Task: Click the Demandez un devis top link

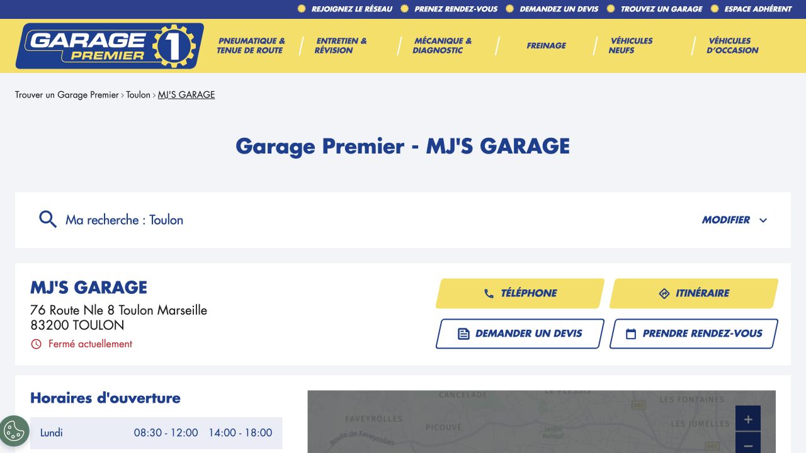Action: (x=559, y=9)
